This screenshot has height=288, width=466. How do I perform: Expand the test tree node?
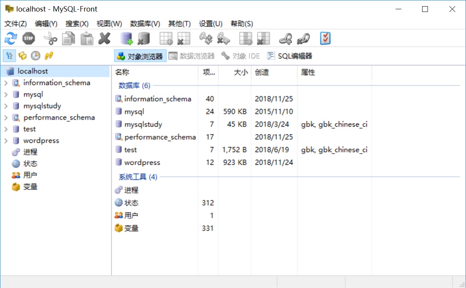(x=6, y=129)
